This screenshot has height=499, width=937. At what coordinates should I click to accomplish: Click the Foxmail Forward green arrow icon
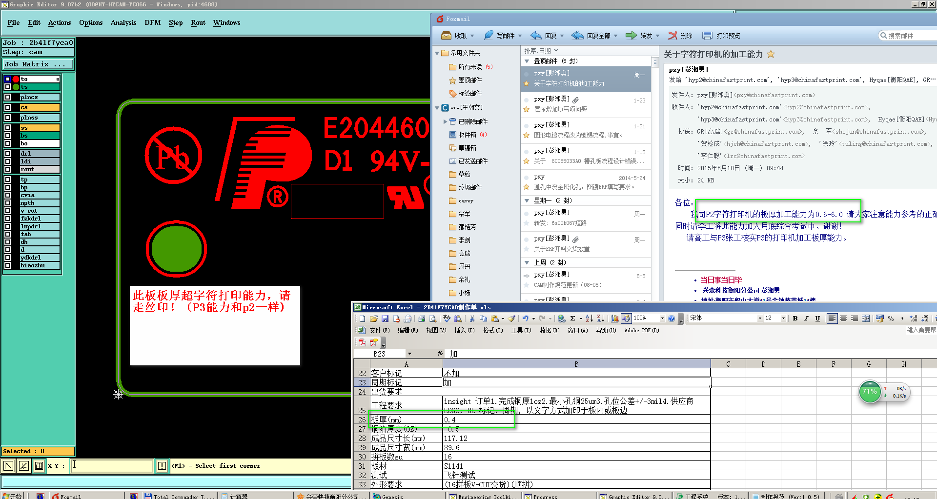pos(631,35)
